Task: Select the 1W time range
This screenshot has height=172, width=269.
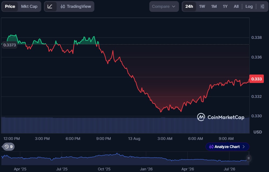Action: click(202, 6)
